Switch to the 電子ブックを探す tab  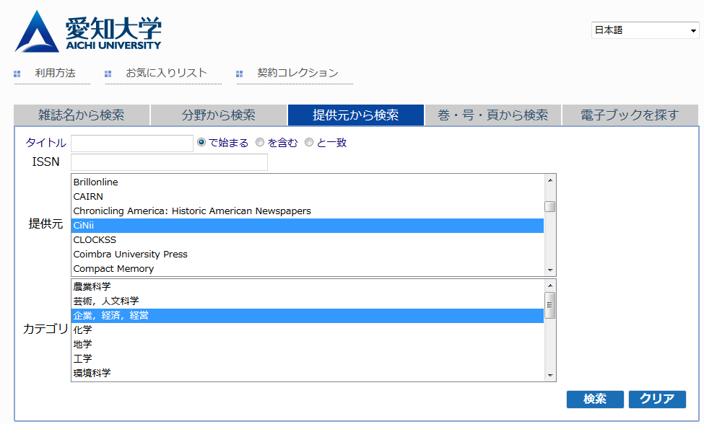(630, 115)
